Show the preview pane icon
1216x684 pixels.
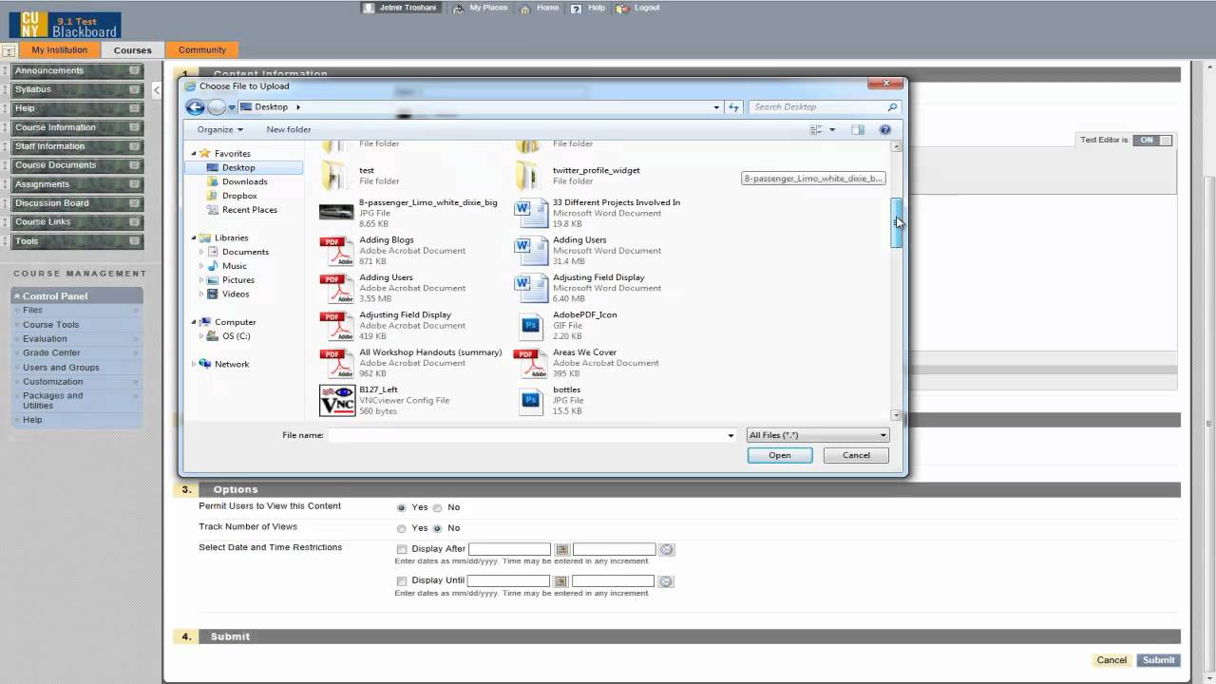click(x=857, y=129)
